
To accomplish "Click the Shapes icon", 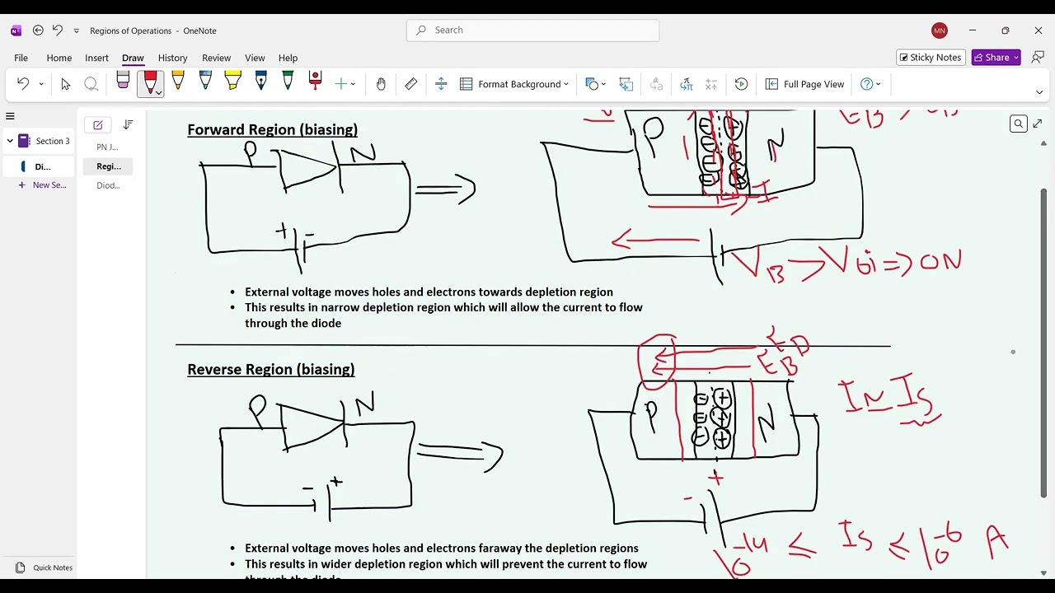I will click(x=592, y=84).
